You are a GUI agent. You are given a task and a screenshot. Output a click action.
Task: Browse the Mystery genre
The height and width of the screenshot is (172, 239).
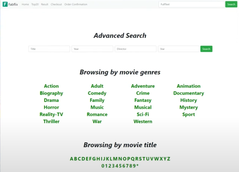click(189, 108)
